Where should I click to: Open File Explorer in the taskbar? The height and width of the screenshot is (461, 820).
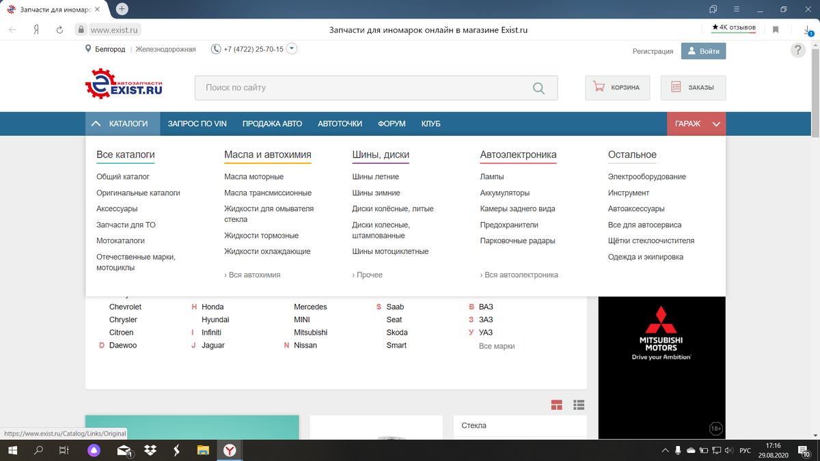click(x=203, y=450)
